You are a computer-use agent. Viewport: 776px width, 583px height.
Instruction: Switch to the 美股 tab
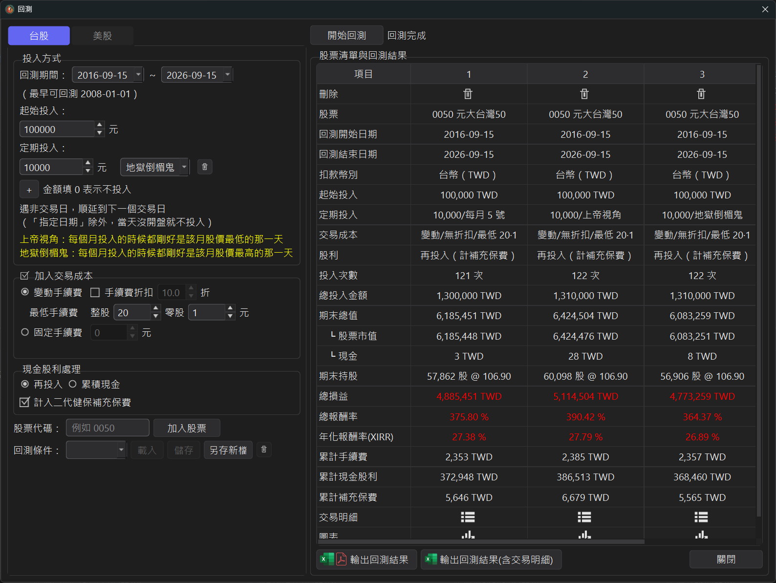click(103, 36)
